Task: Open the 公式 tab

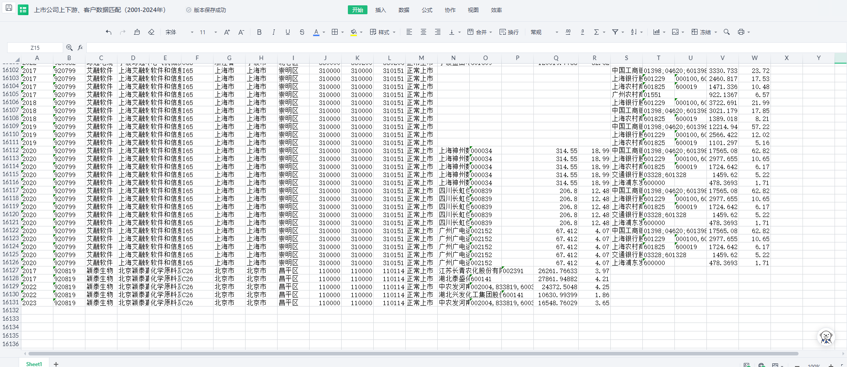Action: click(x=427, y=10)
